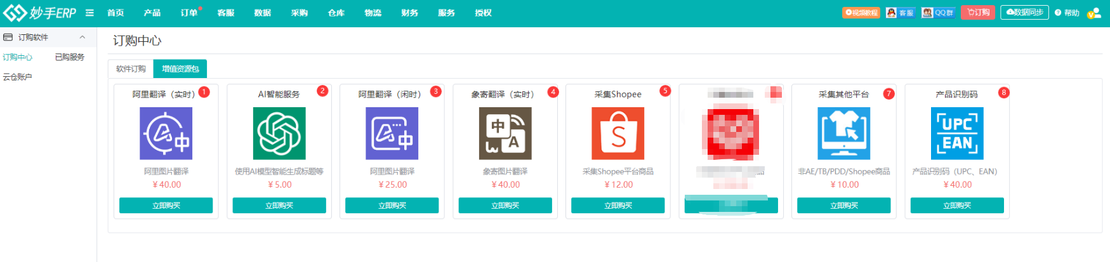Click the 象寄翻译（实时）card title
The image size is (1110, 262).
pos(503,94)
